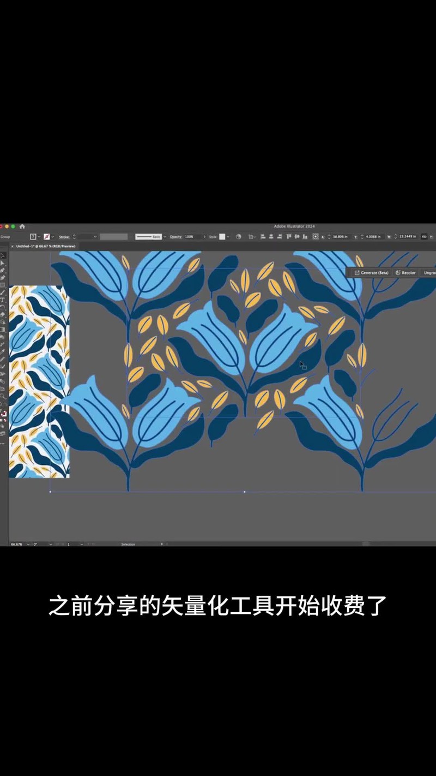Toggle constrain width and height proportions
436x776 pixels.
click(x=424, y=237)
